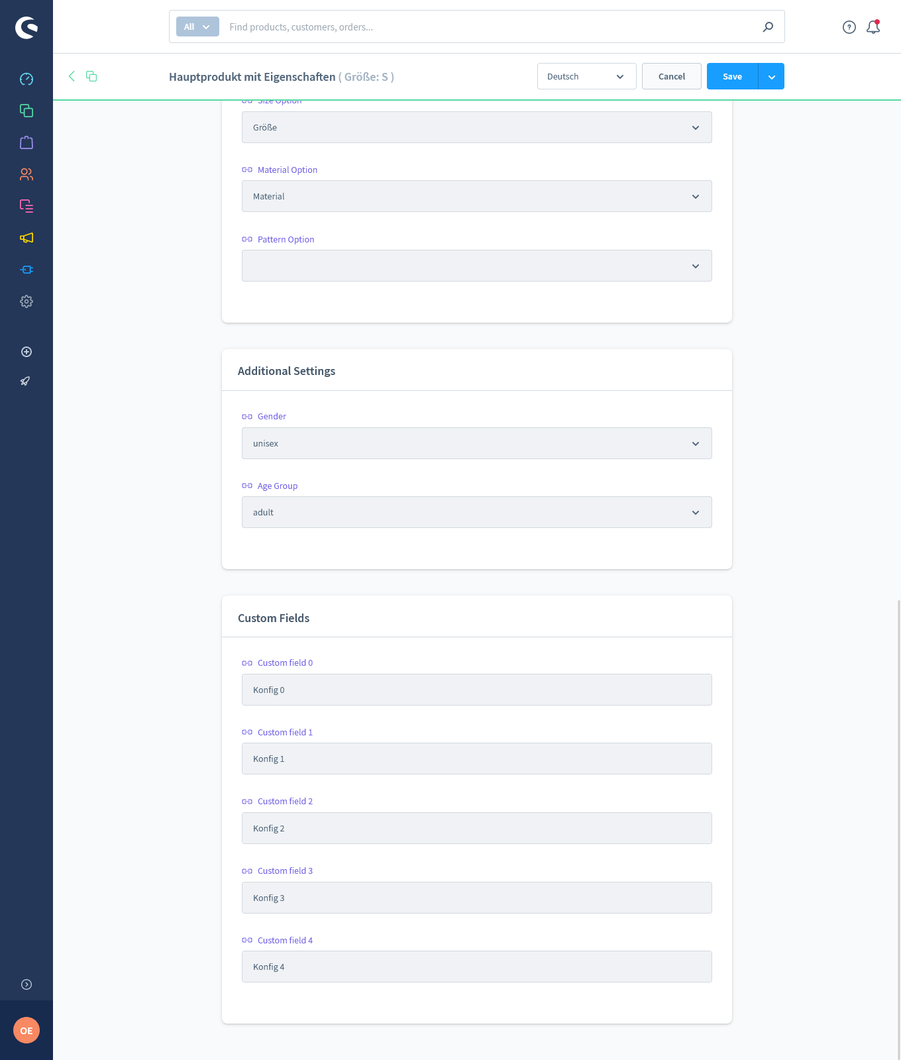Click the Age Group label
Image resolution: width=901 pixels, height=1060 pixels.
point(278,486)
